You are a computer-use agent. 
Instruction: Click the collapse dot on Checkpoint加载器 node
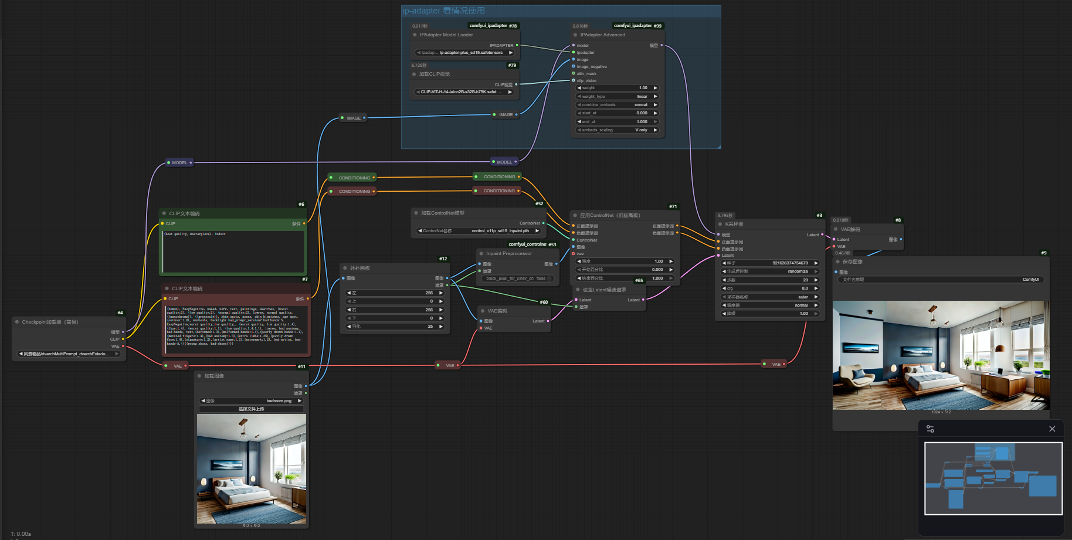17,322
